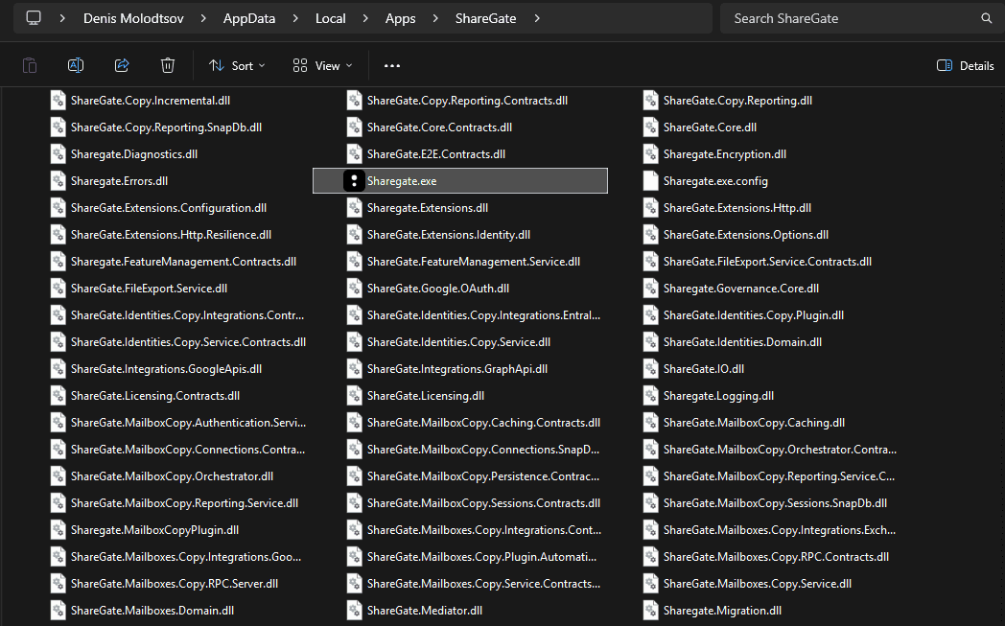
Task: Select Sharegate.Extensions.dll file icon
Action: click(x=355, y=208)
